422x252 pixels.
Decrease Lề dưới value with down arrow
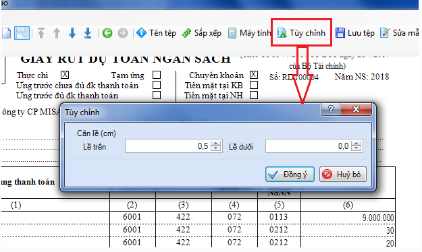(x=356, y=148)
